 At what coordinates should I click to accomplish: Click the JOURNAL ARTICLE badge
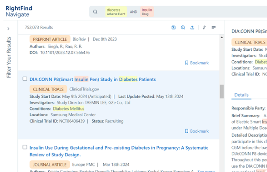(x=50, y=165)
